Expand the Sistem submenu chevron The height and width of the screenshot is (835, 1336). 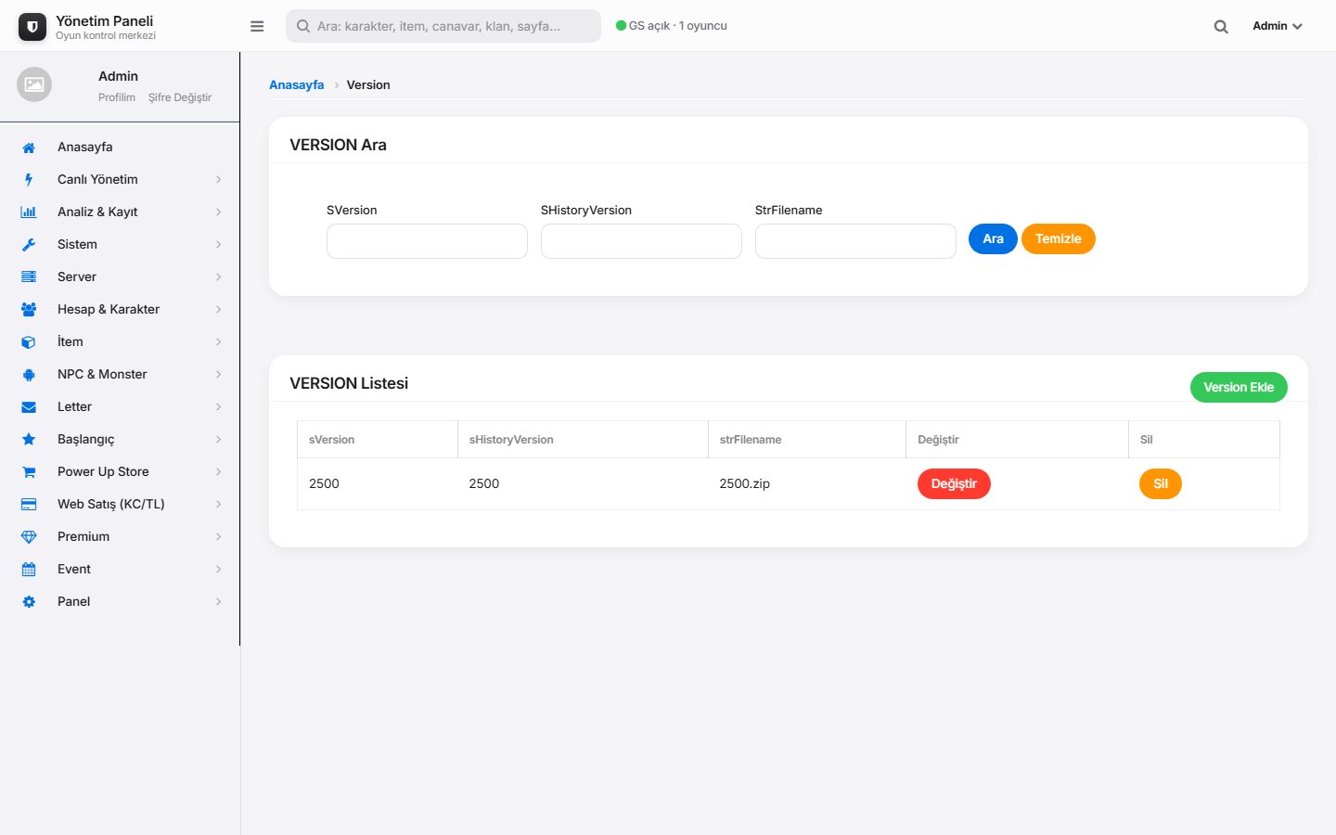click(219, 245)
